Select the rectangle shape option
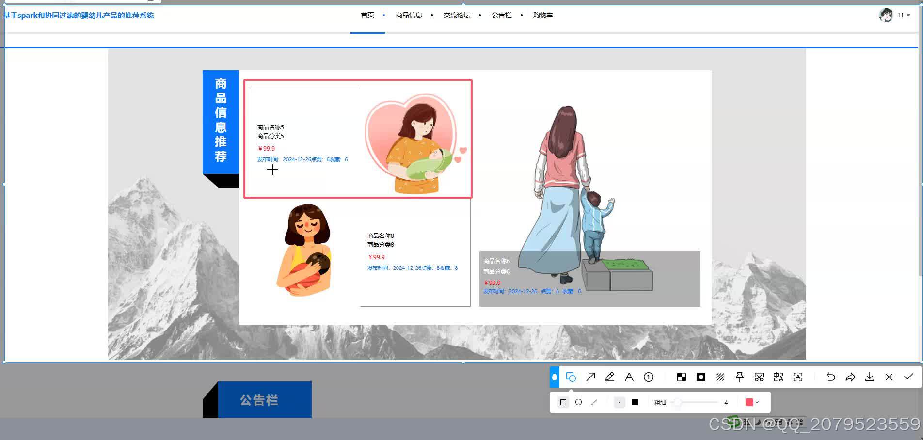This screenshot has height=440, width=923. tap(563, 402)
